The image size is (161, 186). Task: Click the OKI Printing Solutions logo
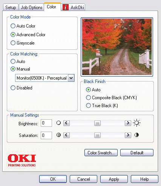22,161
